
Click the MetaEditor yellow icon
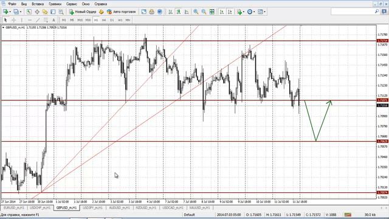click(x=102, y=12)
